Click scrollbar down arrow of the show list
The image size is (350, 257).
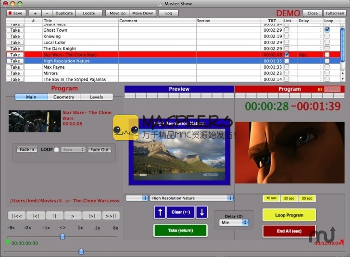click(343, 79)
